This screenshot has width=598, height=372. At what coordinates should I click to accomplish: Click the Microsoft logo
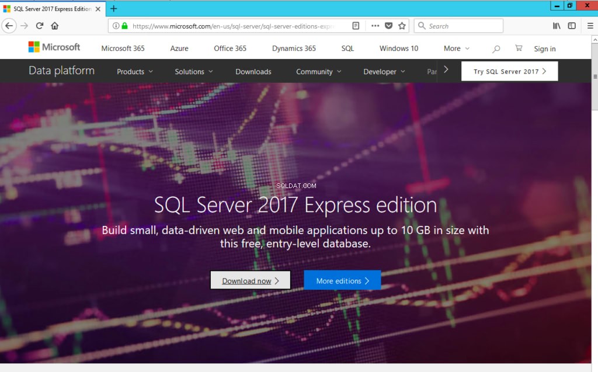pos(54,47)
